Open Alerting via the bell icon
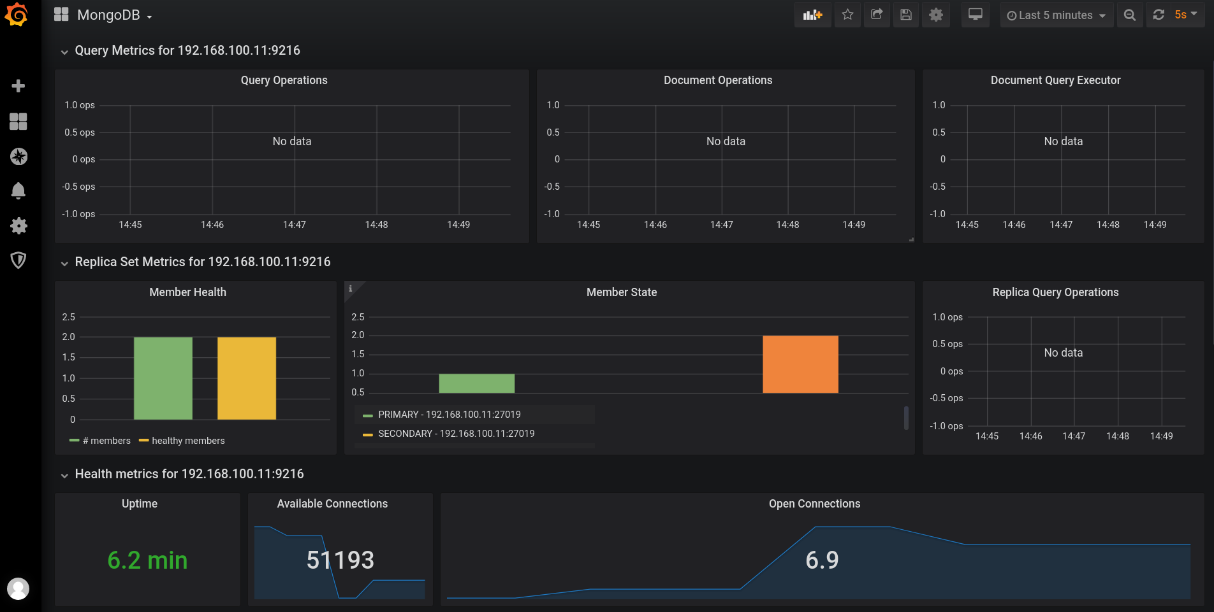This screenshot has width=1214, height=612. coord(18,190)
